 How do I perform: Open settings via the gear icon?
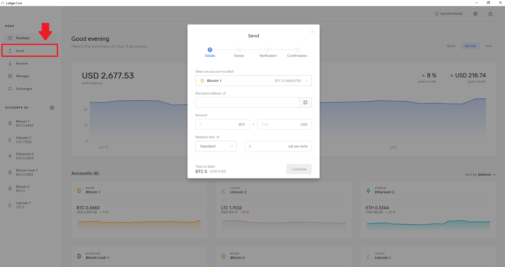tap(475, 14)
